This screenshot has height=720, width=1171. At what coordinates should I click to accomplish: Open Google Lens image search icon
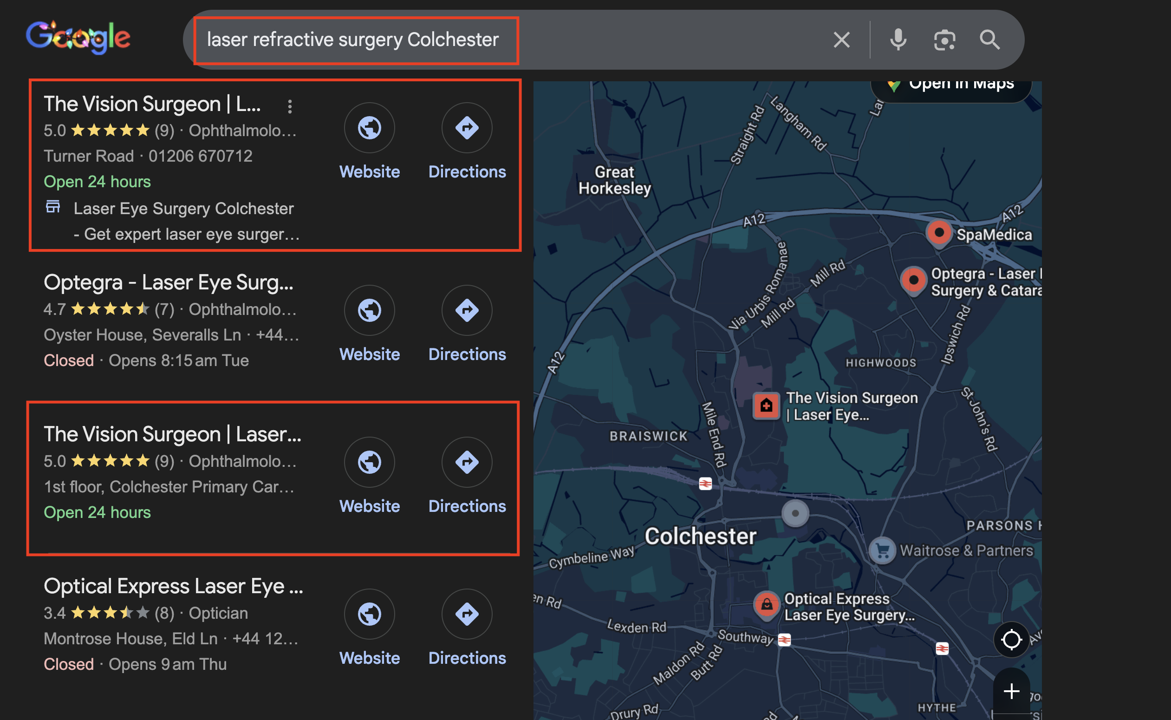click(x=944, y=40)
